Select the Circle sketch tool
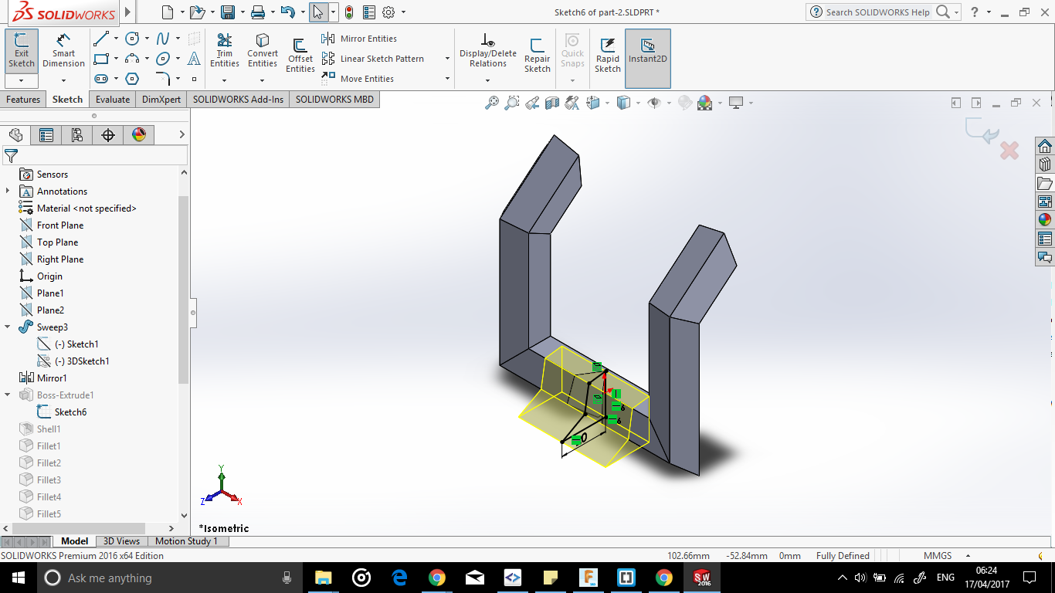Screen dimensions: 1055x593 pos(132,39)
